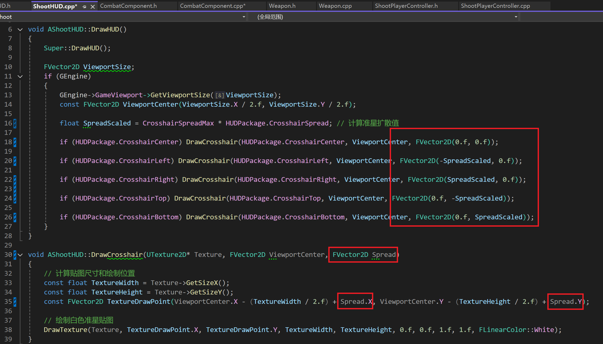Click FLinearColor::White in the DrawTexture call
The height and width of the screenshot is (344, 603).
(516, 330)
